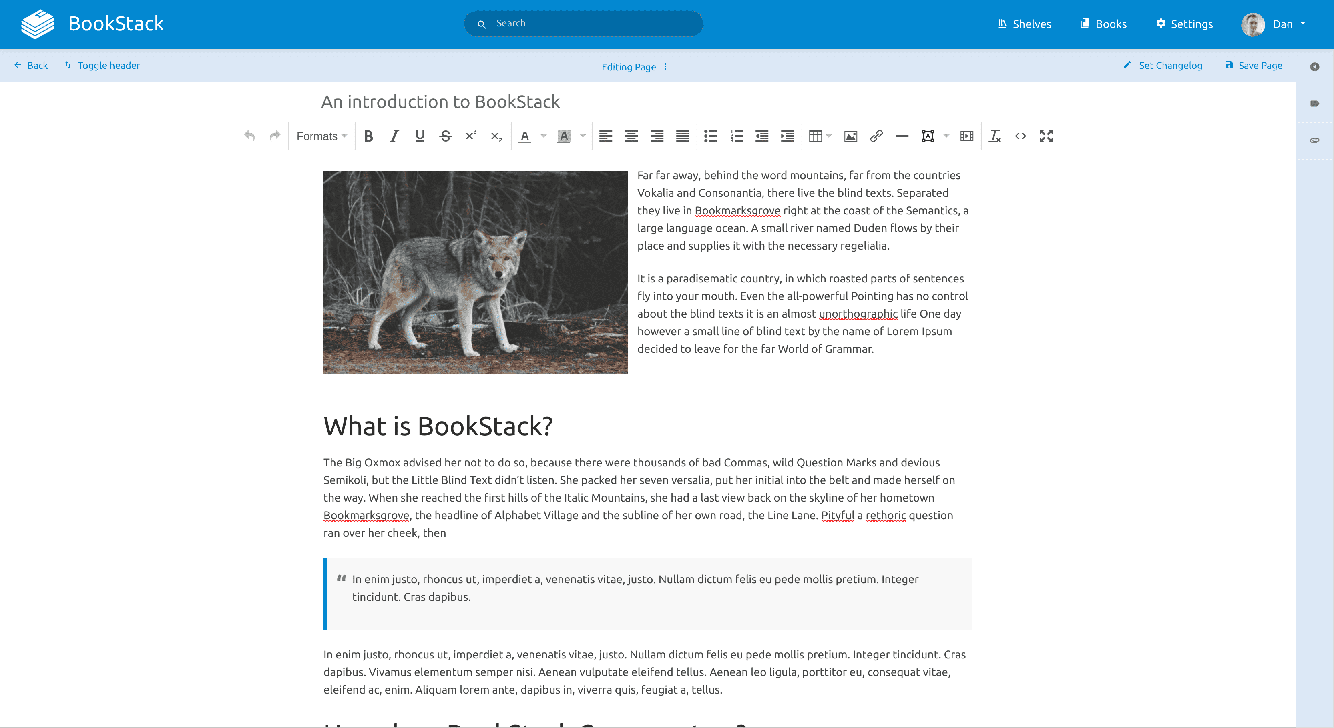Open the page tags sidebar panel
The height and width of the screenshot is (728, 1334).
pos(1315,102)
